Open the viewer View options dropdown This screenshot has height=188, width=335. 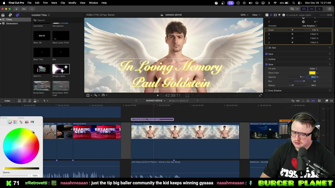256,15
